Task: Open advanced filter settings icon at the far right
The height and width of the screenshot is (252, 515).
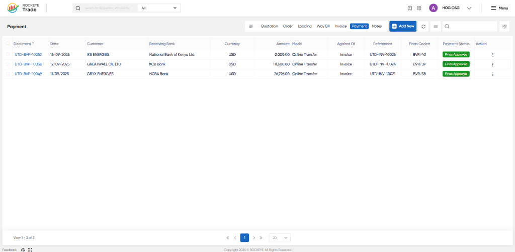Action: (504, 27)
